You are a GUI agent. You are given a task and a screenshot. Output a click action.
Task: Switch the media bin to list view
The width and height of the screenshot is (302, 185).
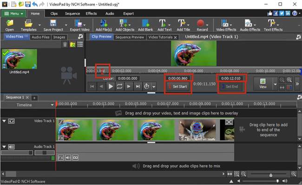tap(80, 45)
